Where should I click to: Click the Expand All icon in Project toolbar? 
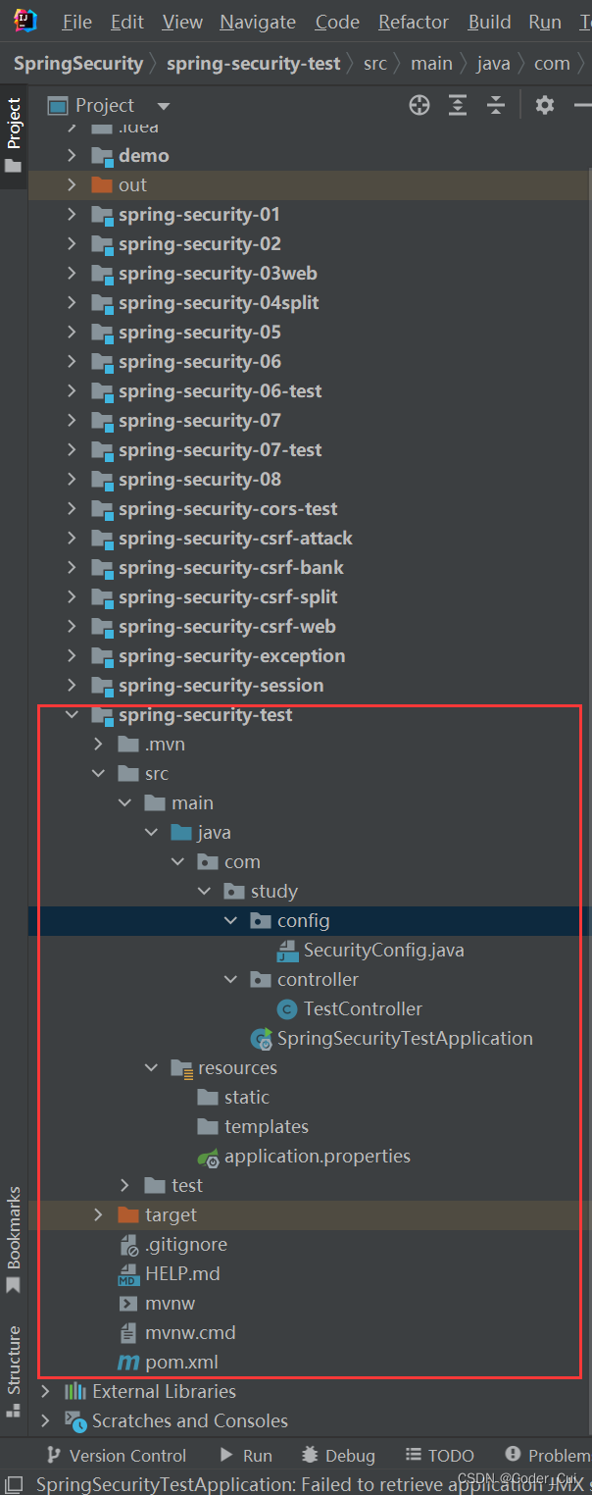click(457, 105)
